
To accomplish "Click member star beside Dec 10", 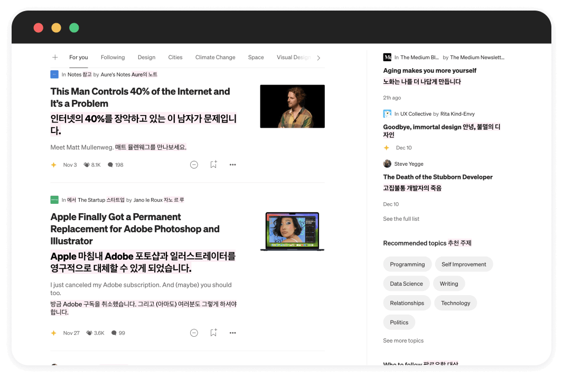I will pos(387,147).
